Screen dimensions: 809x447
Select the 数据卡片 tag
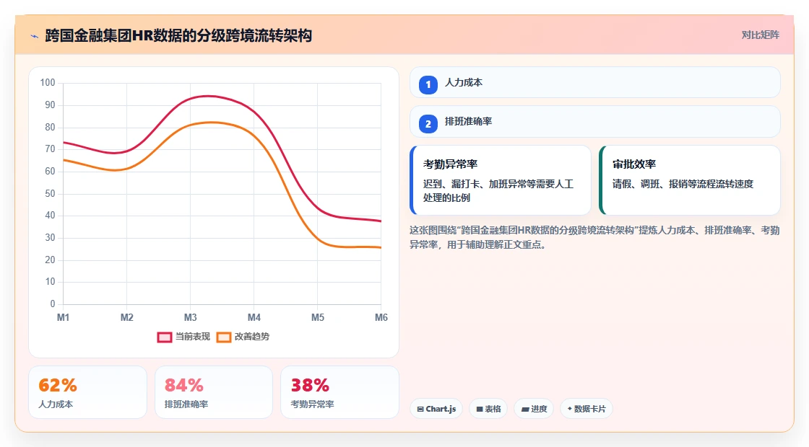pyautogui.click(x=587, y=409)
